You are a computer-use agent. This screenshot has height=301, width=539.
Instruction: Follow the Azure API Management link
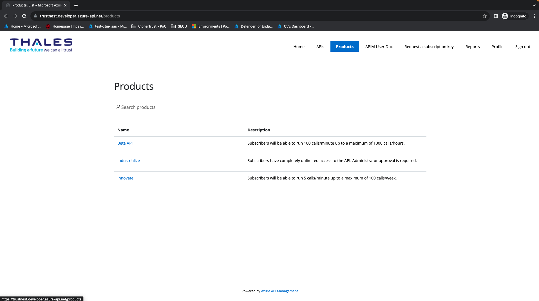[279, 291]
